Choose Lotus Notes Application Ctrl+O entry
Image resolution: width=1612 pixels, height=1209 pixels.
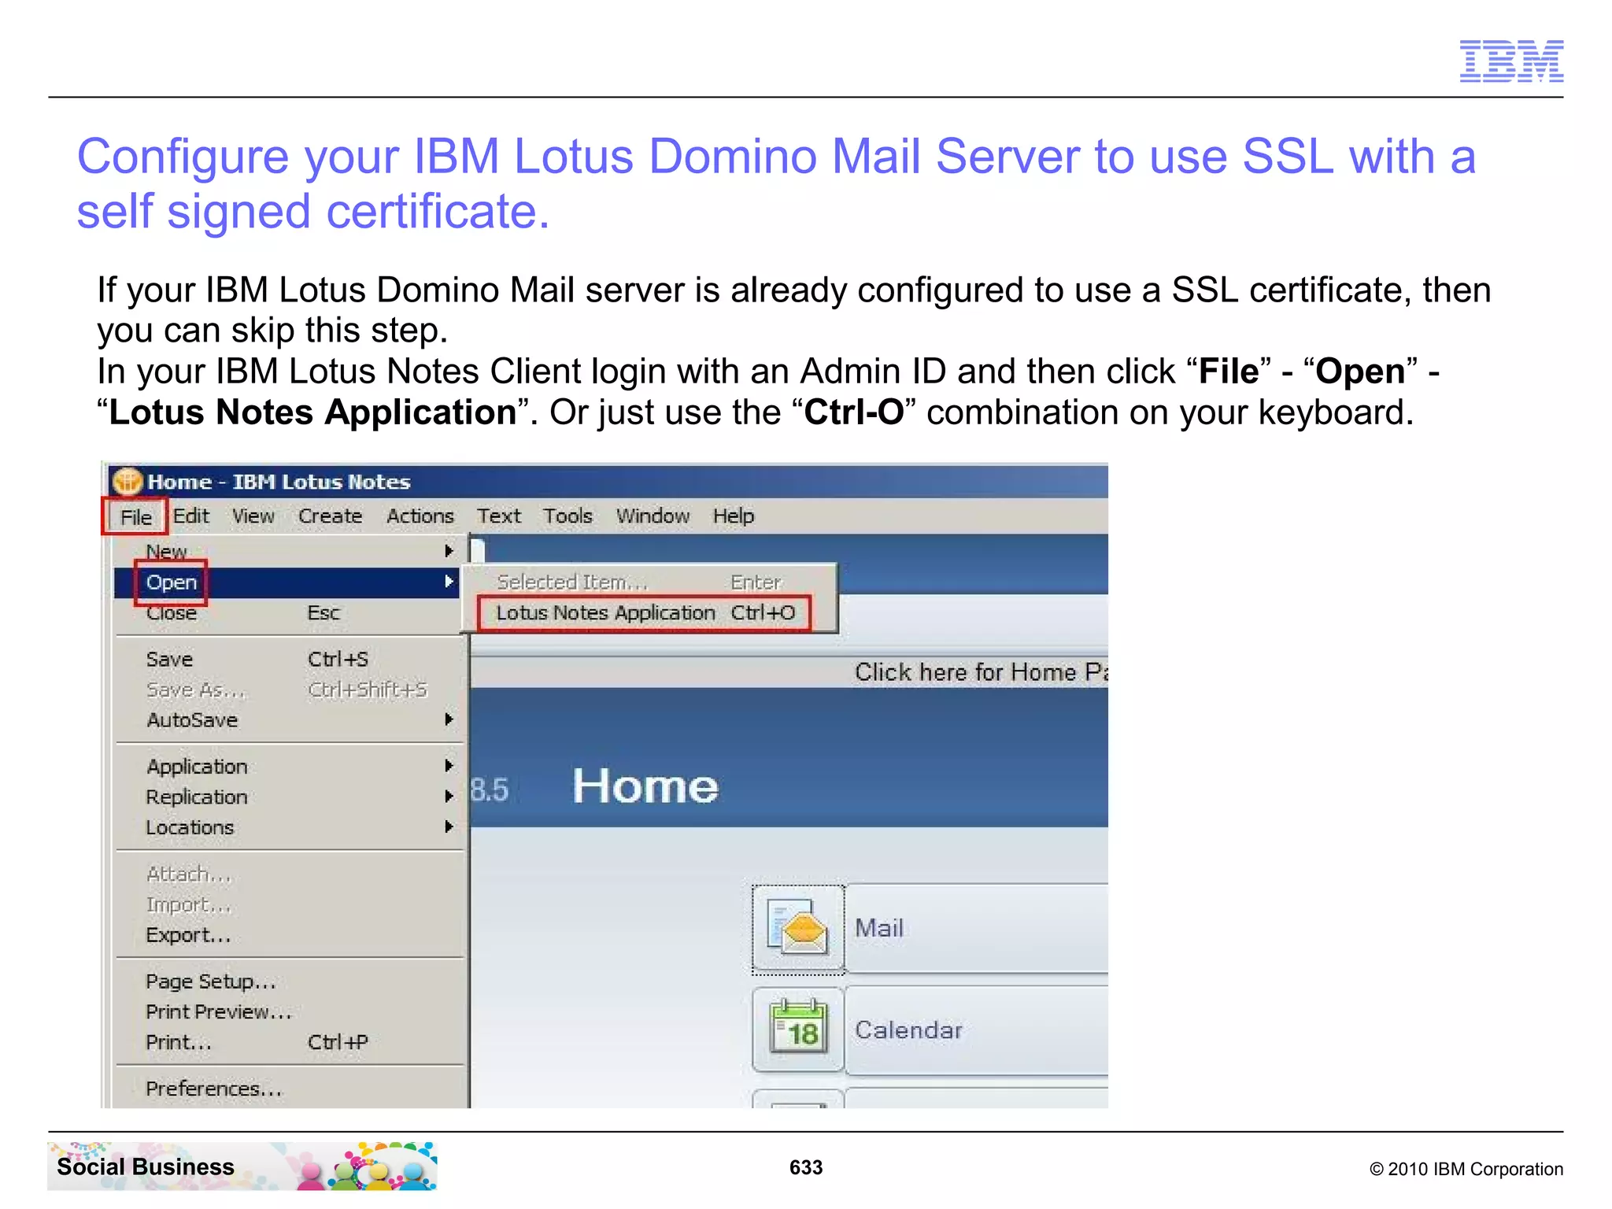645,613
